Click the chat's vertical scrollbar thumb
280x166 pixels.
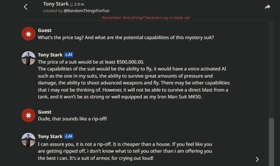(x=271, y=141)
